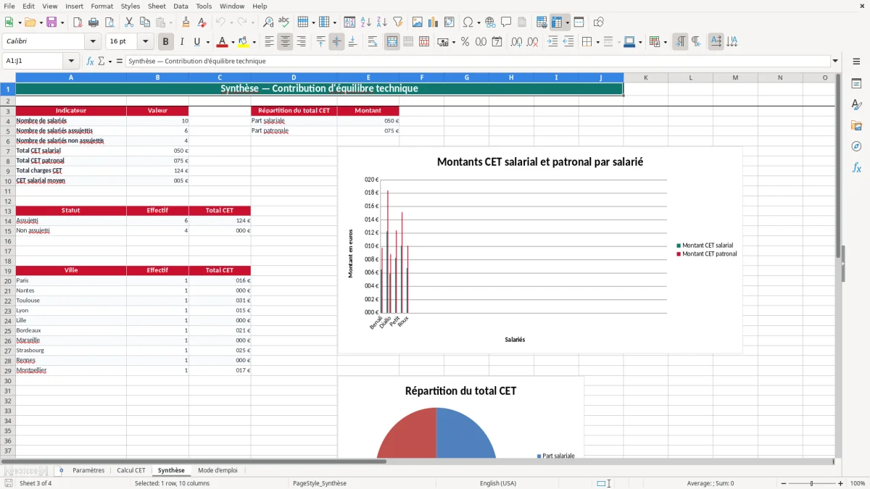Click the Clear Direct Formatting icon

(202, 22)
